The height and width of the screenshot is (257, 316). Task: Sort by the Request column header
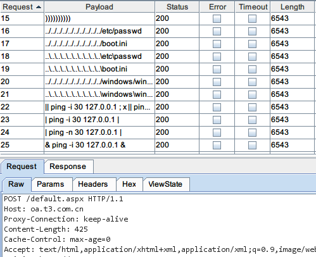point(22,7)
